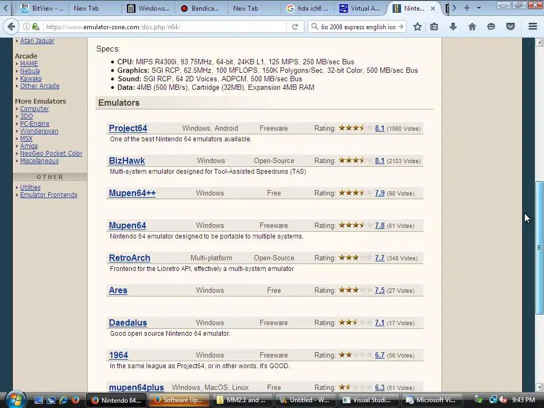Viewport: 544px width, 408px height.
Task: Open the Nebula sidebar link
Action: point(30,71)
